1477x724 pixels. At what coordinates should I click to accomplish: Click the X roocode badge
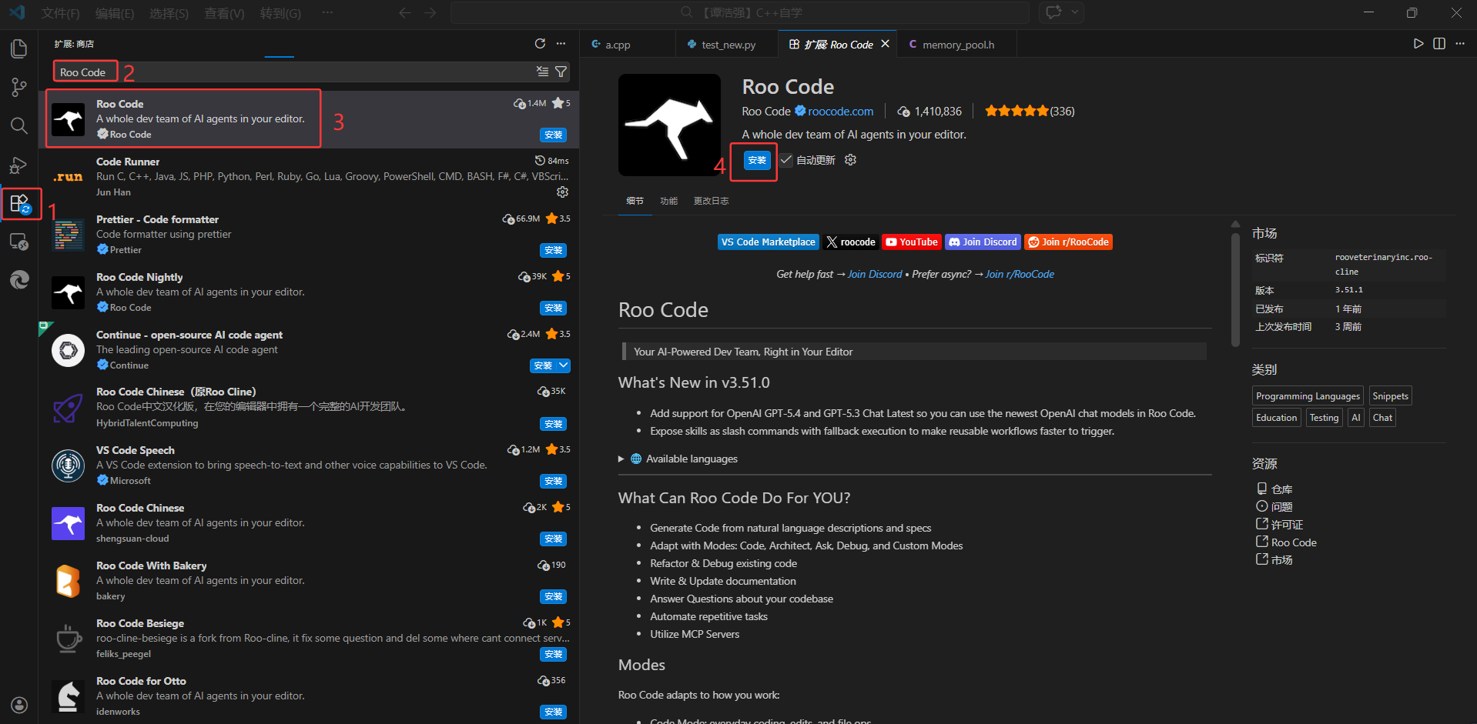(x=850, y=242)
